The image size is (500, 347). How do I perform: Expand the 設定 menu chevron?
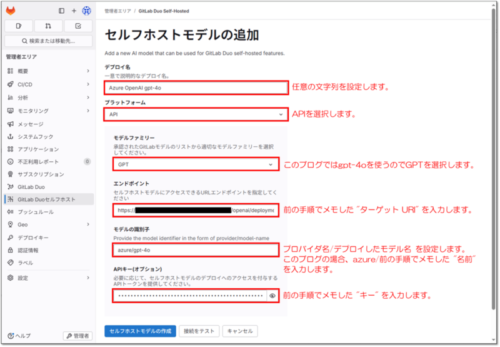tap(88, 278)
